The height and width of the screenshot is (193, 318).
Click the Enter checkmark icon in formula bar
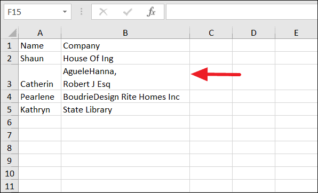(128, 12)
